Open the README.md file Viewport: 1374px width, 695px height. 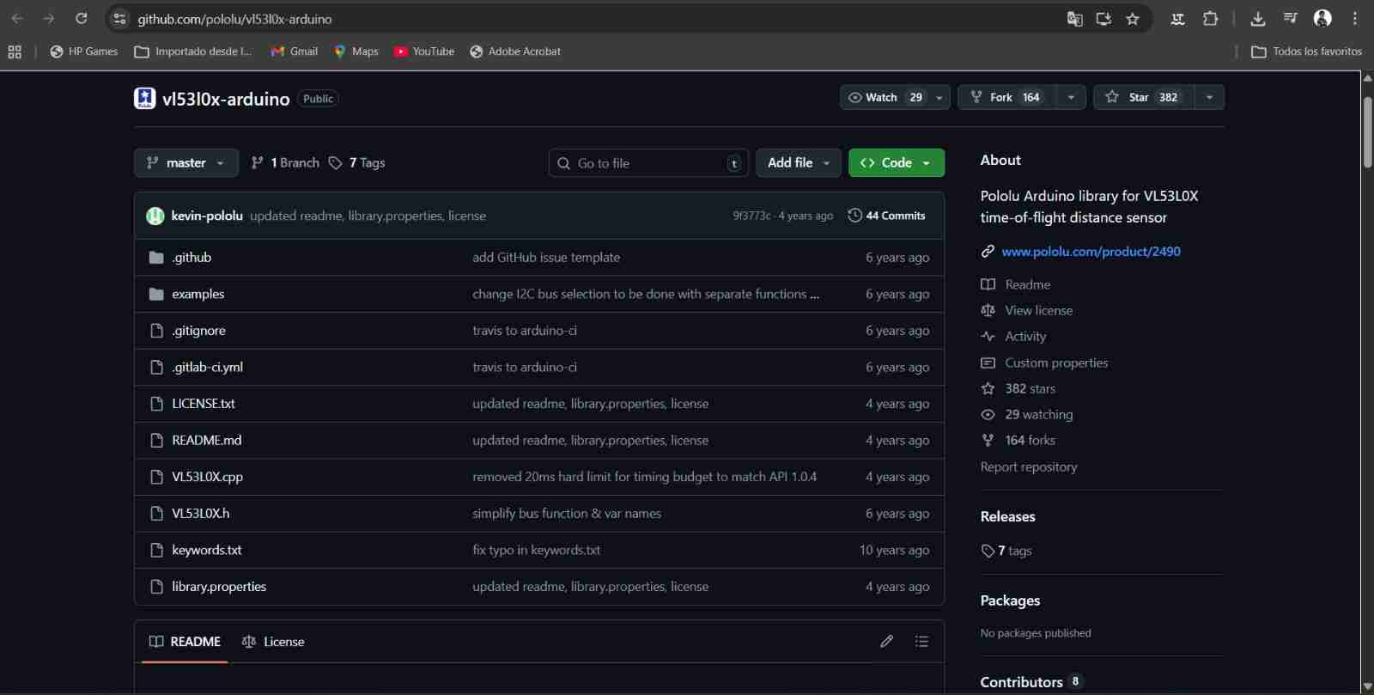coord(206,440)
